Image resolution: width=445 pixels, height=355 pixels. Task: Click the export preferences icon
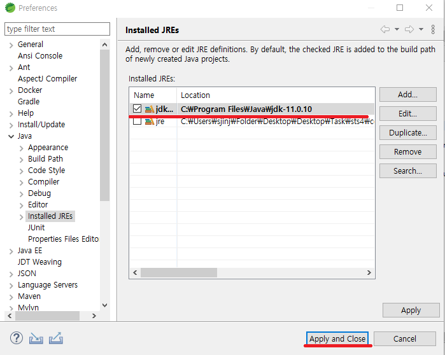pyautogui.click(x=56, y=338)
